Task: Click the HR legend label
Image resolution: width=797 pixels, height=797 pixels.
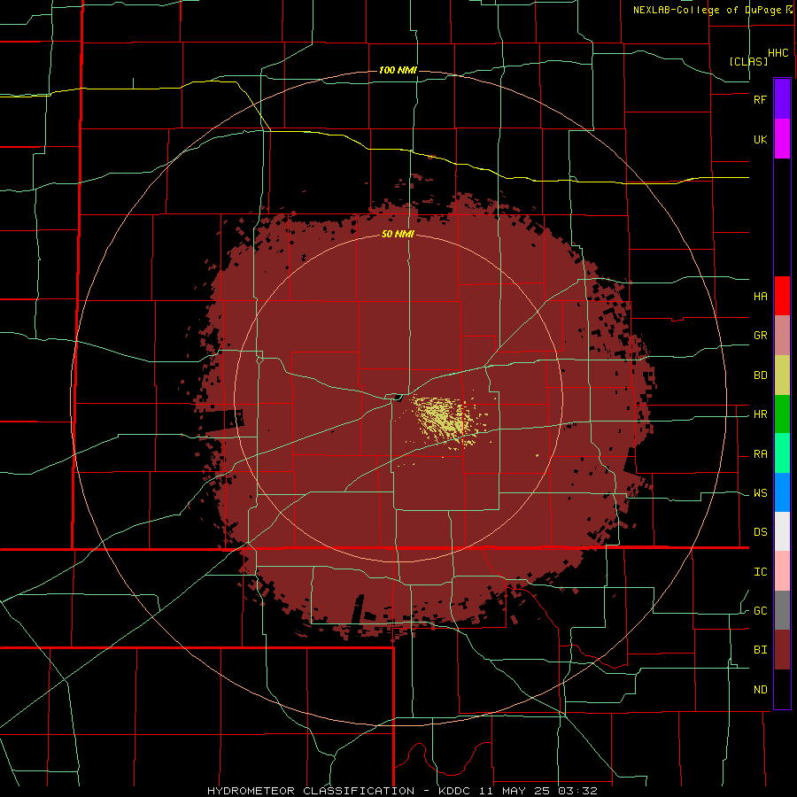Action: 760,414
